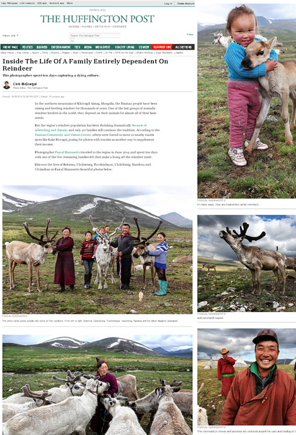This screenshot has height=435, width=296.
Task: Open the Android app link
Action: coord(56,3)
